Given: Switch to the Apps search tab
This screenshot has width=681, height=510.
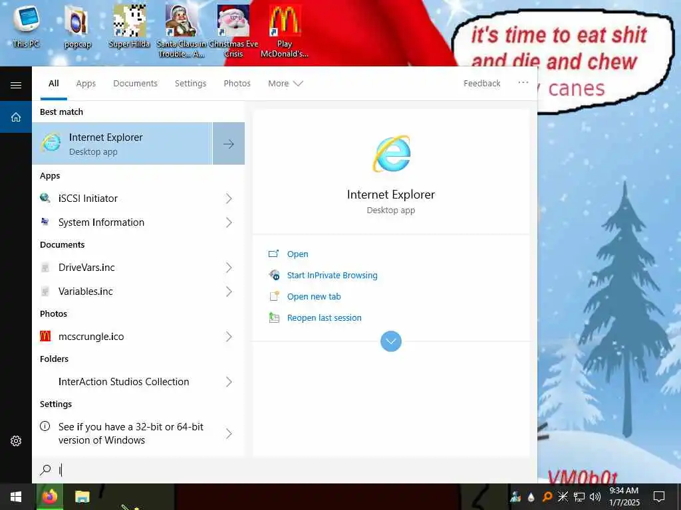Looking at the screenshot, I should click(86, 83).
